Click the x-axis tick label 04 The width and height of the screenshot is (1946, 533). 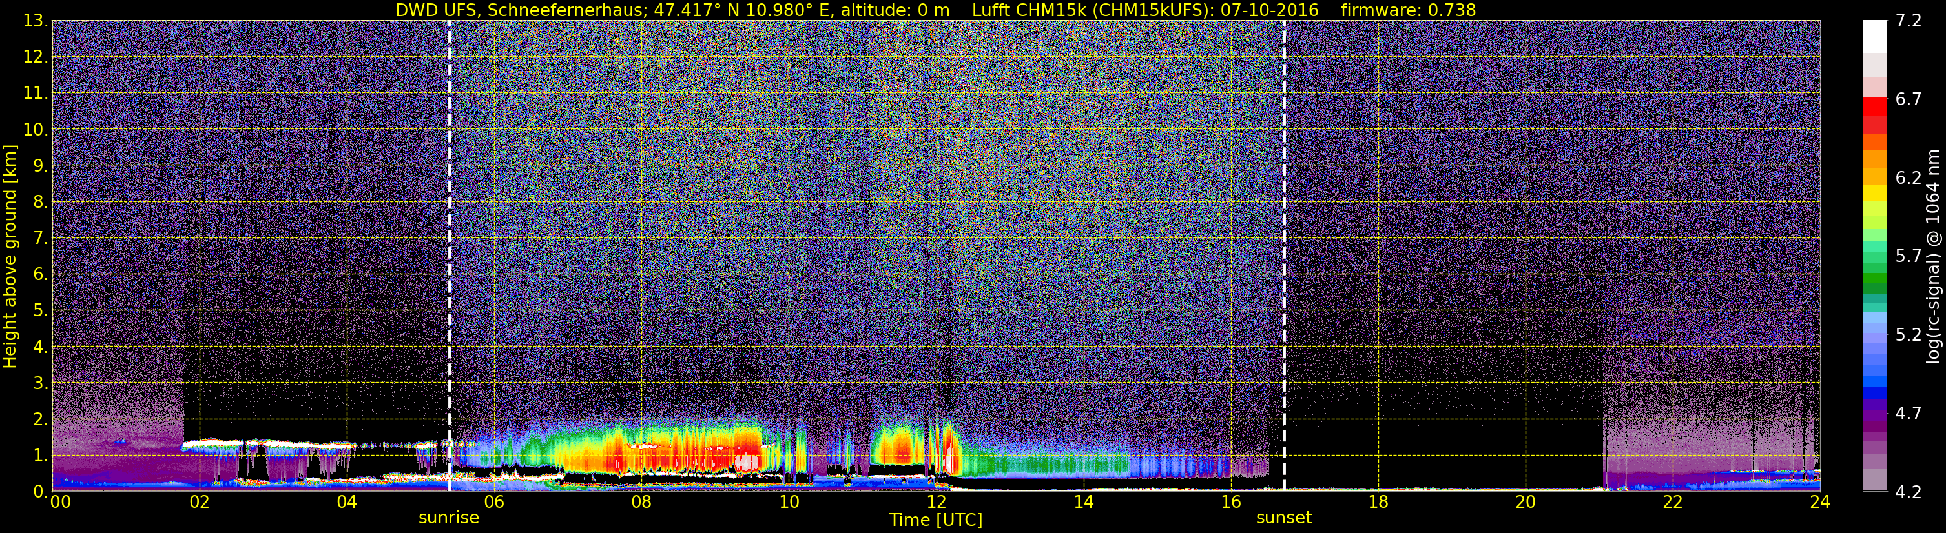point(347,502)
